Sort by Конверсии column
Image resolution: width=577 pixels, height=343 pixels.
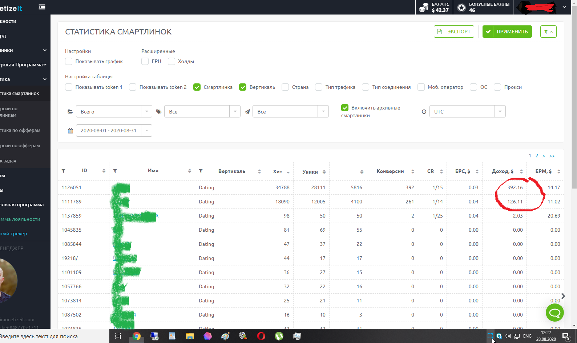pyautogui.click(x=413, y=171)
